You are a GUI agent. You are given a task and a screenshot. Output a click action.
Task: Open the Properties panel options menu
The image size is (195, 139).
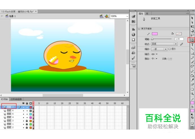pyautogui.click(x=187, y=14)
